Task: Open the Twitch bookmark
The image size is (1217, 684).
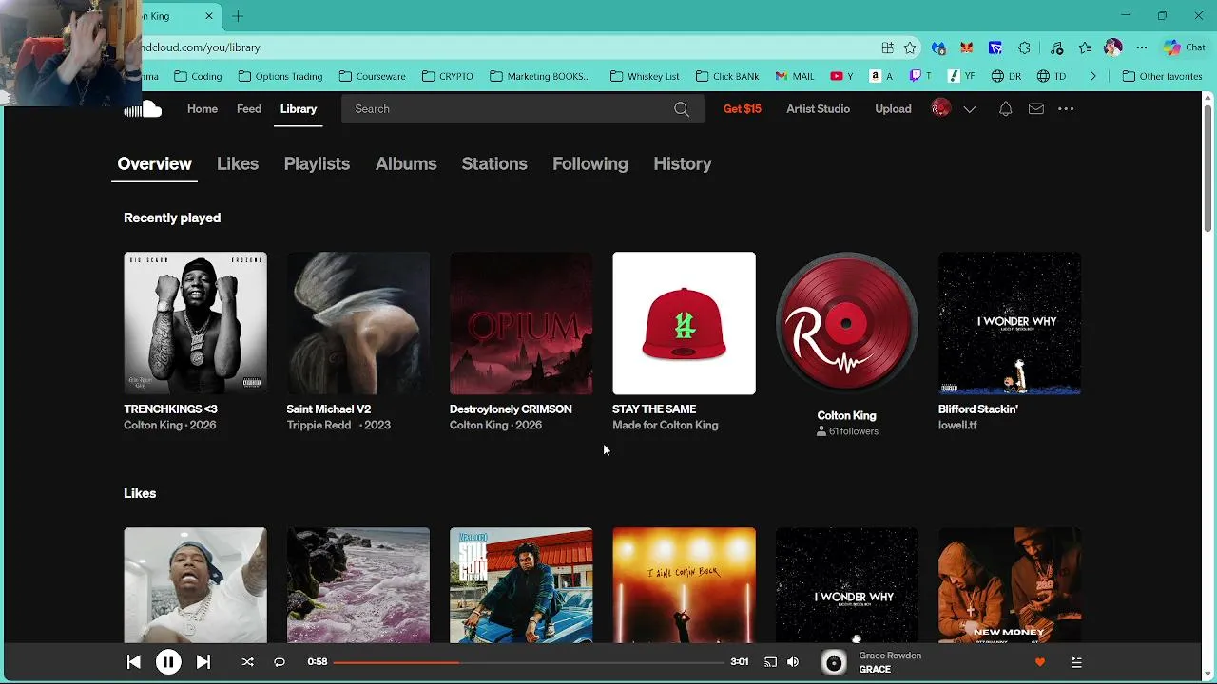Action: (x=921, y=76)
